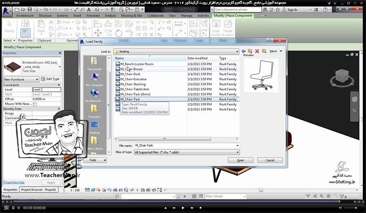Click the binoculars search icon
This screenshot has height=213, width=366.
coord(265,10)
